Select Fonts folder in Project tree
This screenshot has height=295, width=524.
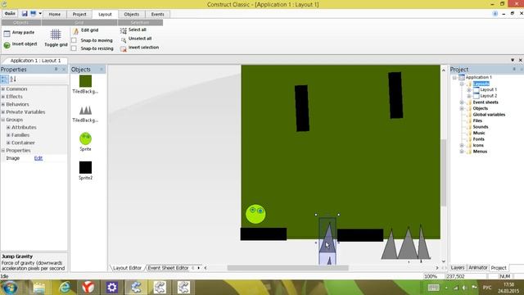(478, 139)
